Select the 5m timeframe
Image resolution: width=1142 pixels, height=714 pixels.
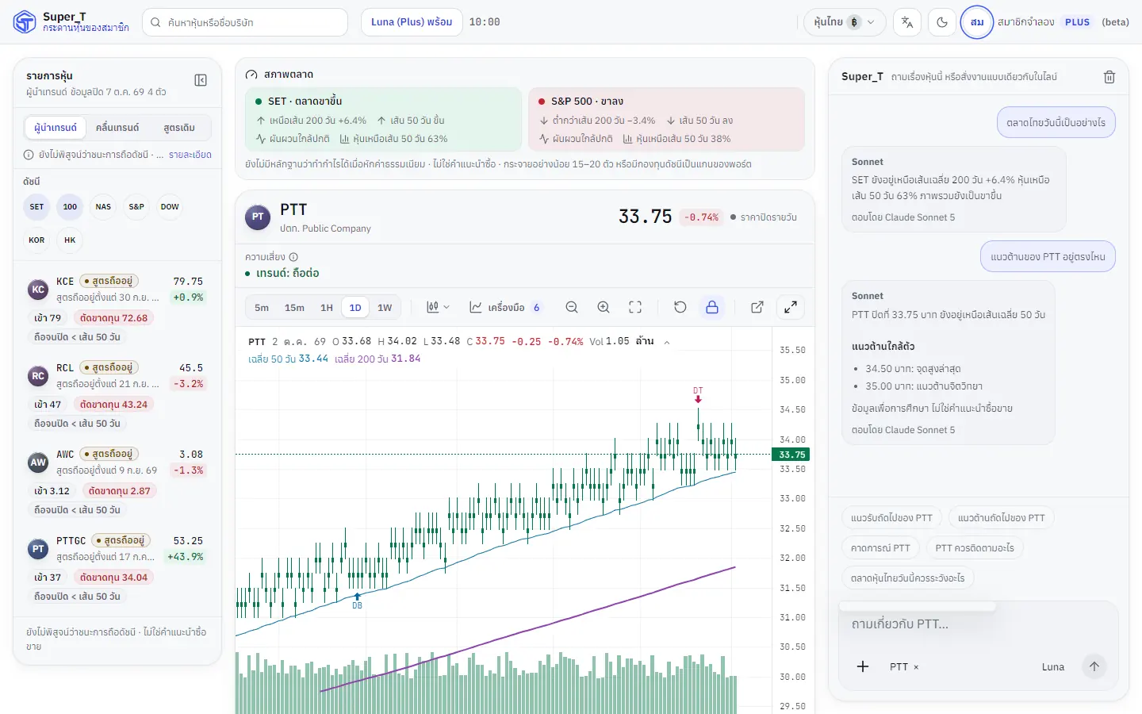click(x=262, y=308)
